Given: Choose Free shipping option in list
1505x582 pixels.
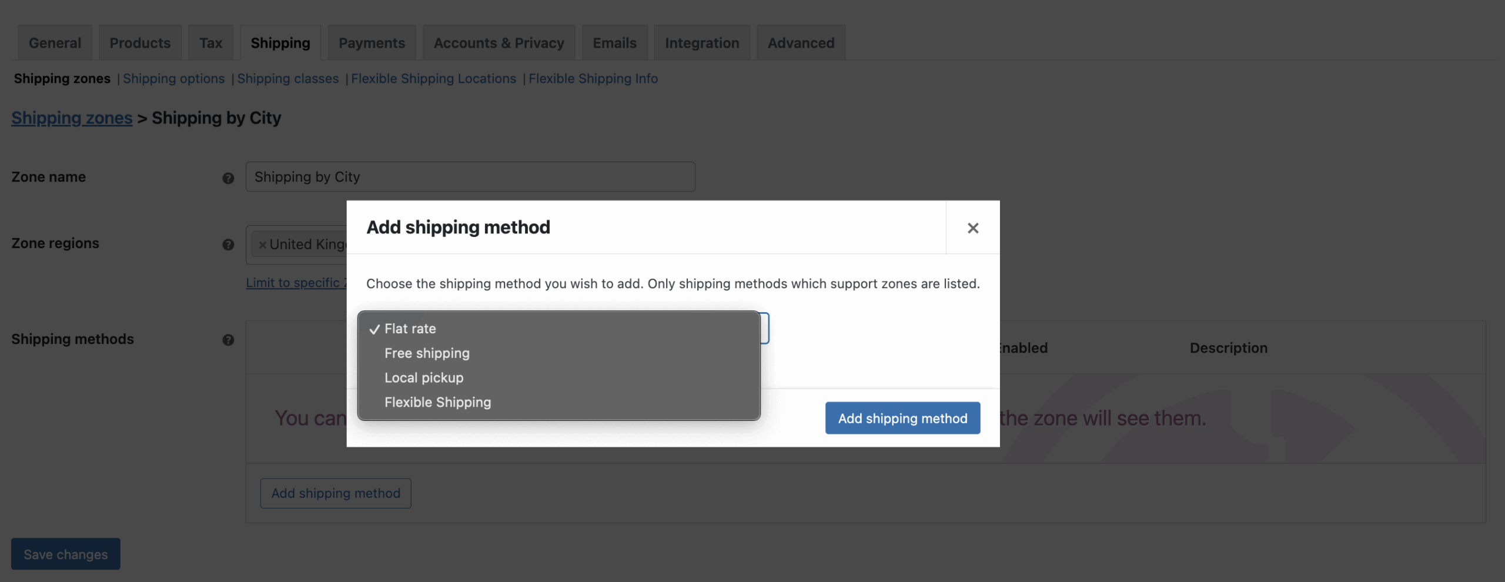Looking at the screenshot, I should [427, 353].
